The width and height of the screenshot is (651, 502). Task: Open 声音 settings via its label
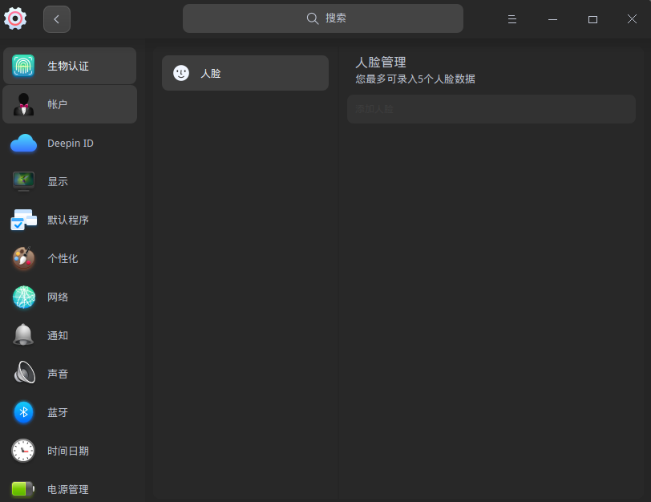(58, 374)
